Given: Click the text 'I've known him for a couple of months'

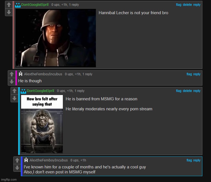Looking at the screenshot, I should [x=59, y=167].
